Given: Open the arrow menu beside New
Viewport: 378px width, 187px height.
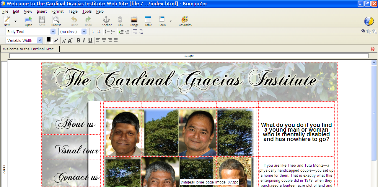Looking at the screenshot, I should [15, 21].
